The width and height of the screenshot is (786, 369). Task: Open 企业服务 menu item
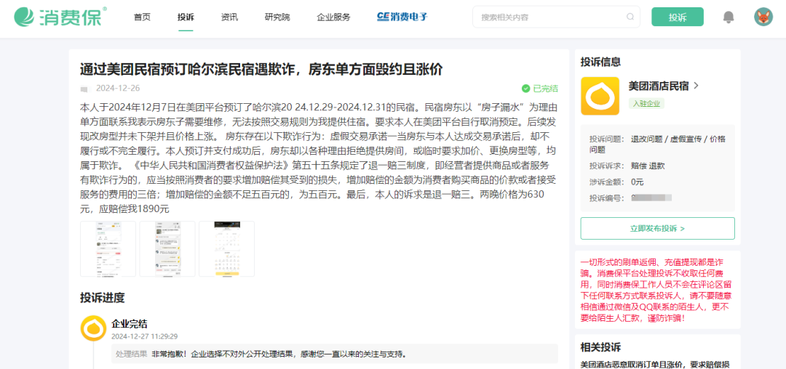(x=333, y=17)
